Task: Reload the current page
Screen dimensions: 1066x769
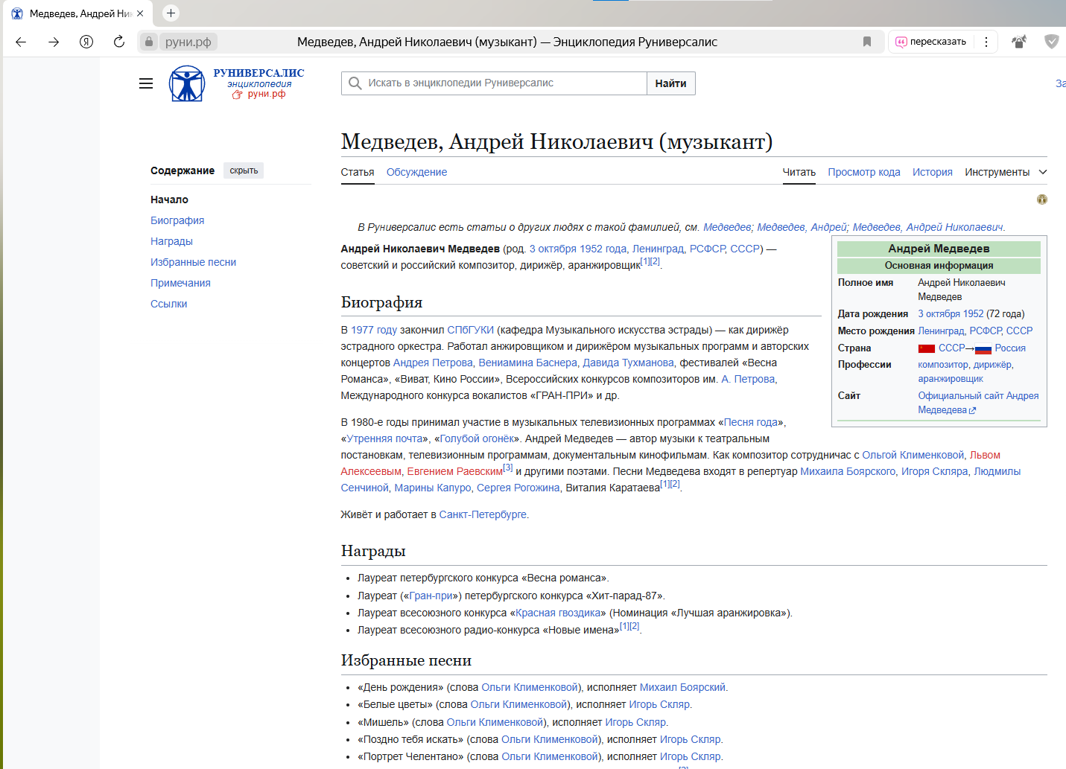Action: [x=119, y=42]
